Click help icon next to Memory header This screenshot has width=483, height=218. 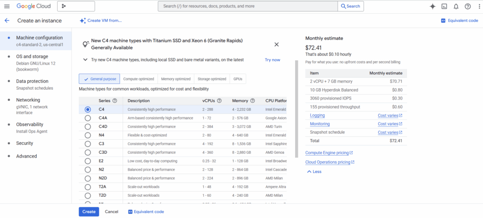pyautogui.click(x=252, y=101)
